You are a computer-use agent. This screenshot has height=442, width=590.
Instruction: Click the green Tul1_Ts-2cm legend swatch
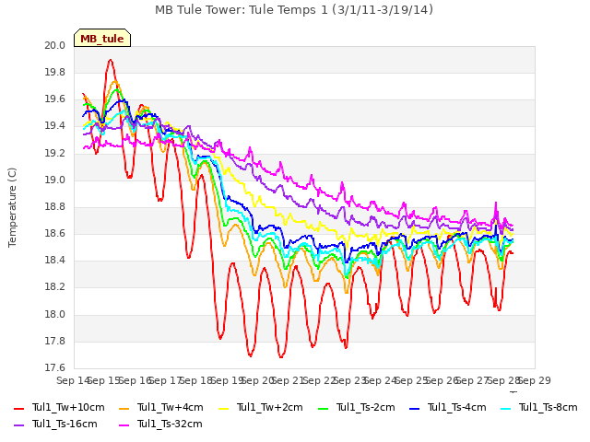coord(323,409)
